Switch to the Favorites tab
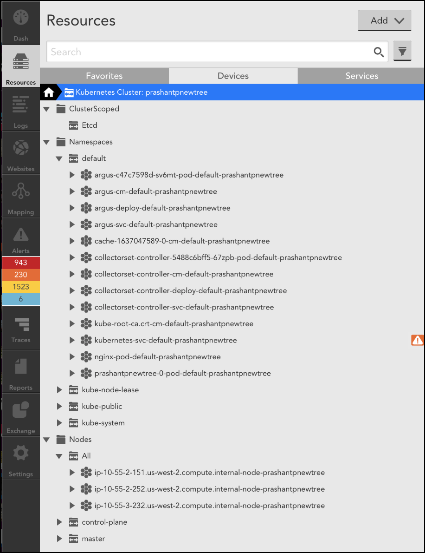 (x=104, y=76)
